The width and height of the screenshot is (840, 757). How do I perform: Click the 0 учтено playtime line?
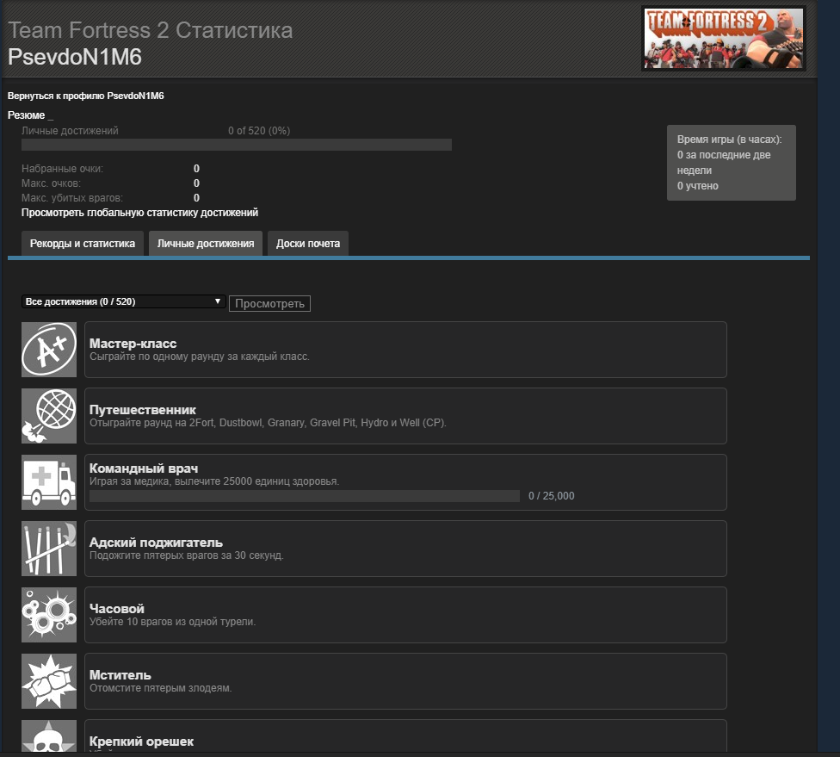click(x=697, y=186)
